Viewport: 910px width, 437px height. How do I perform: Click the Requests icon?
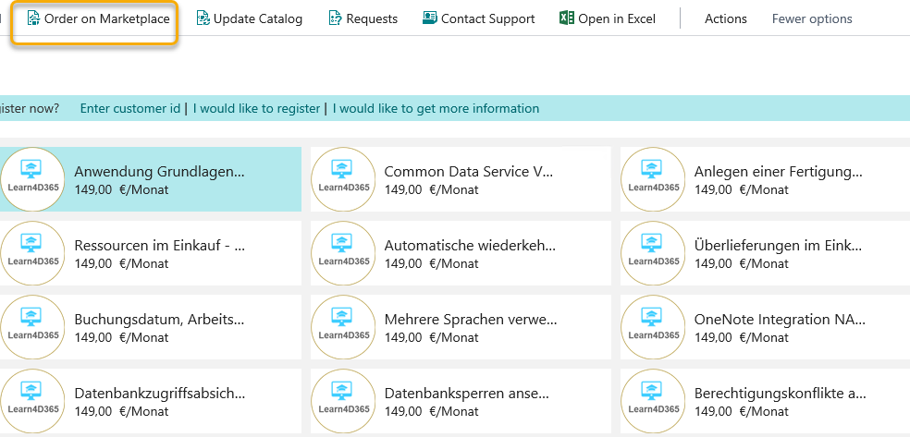(335, 18)
